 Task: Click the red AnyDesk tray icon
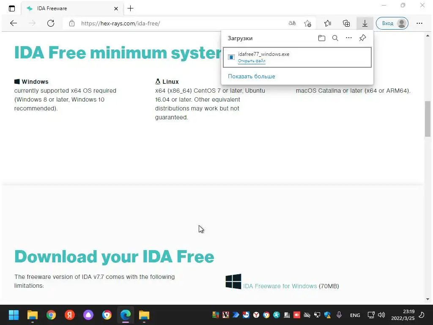tap(297, 315)
